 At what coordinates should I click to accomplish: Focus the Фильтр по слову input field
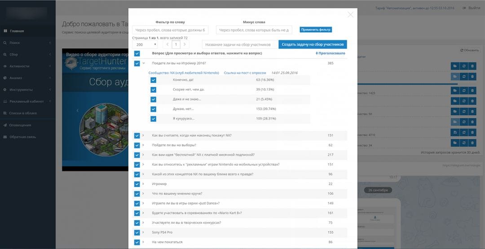tap(170, 30)
